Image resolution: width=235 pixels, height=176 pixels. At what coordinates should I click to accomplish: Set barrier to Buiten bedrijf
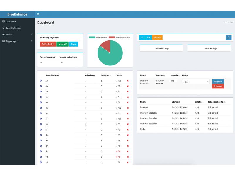(x=48, y=44)
